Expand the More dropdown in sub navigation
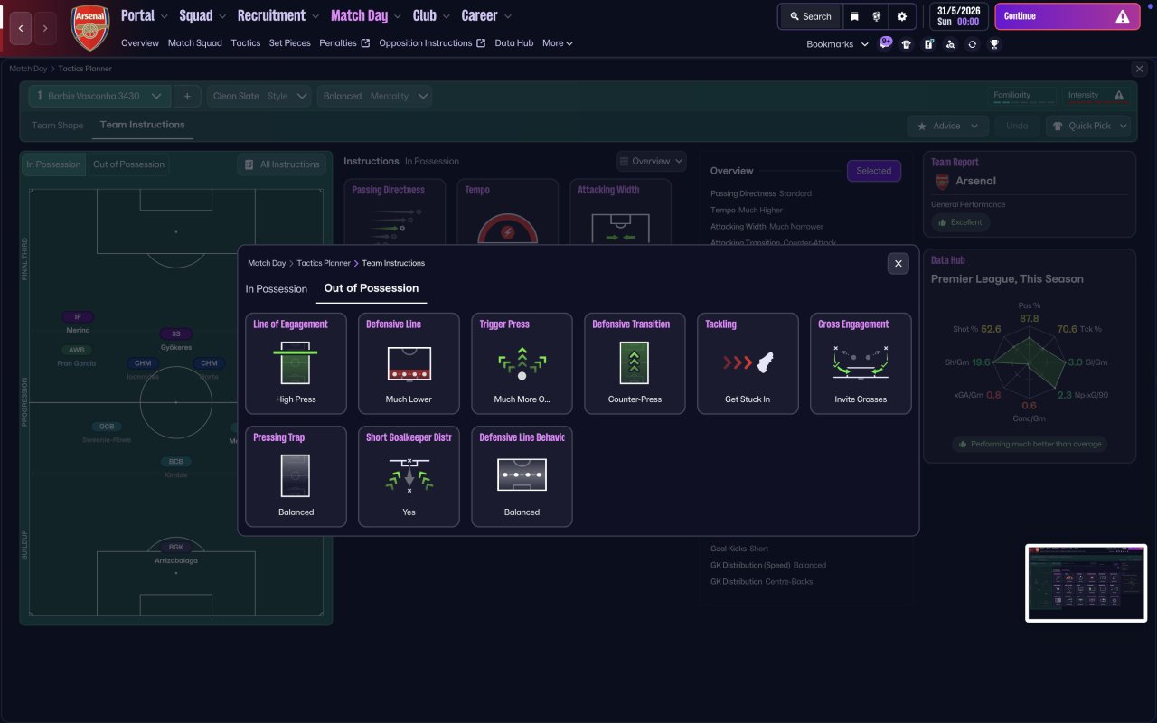The width and height of the screenshot is (1157, 723). [558, 42]
